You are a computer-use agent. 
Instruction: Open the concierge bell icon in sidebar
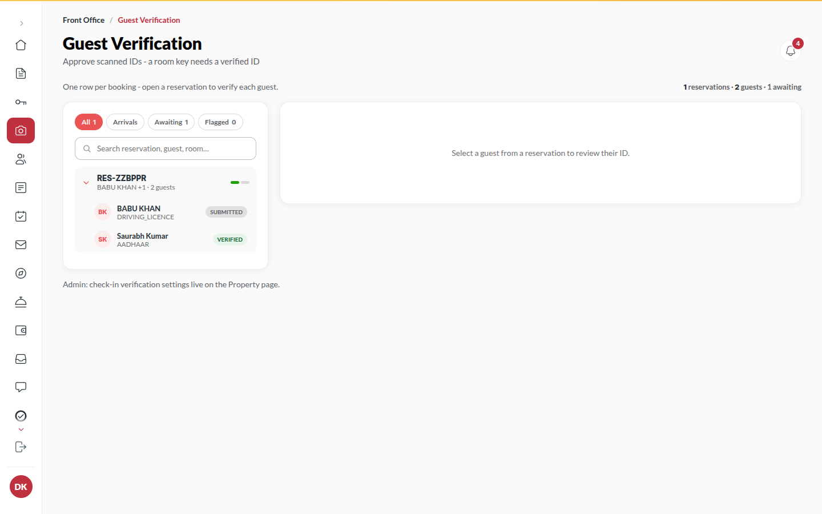coord(21,302)
